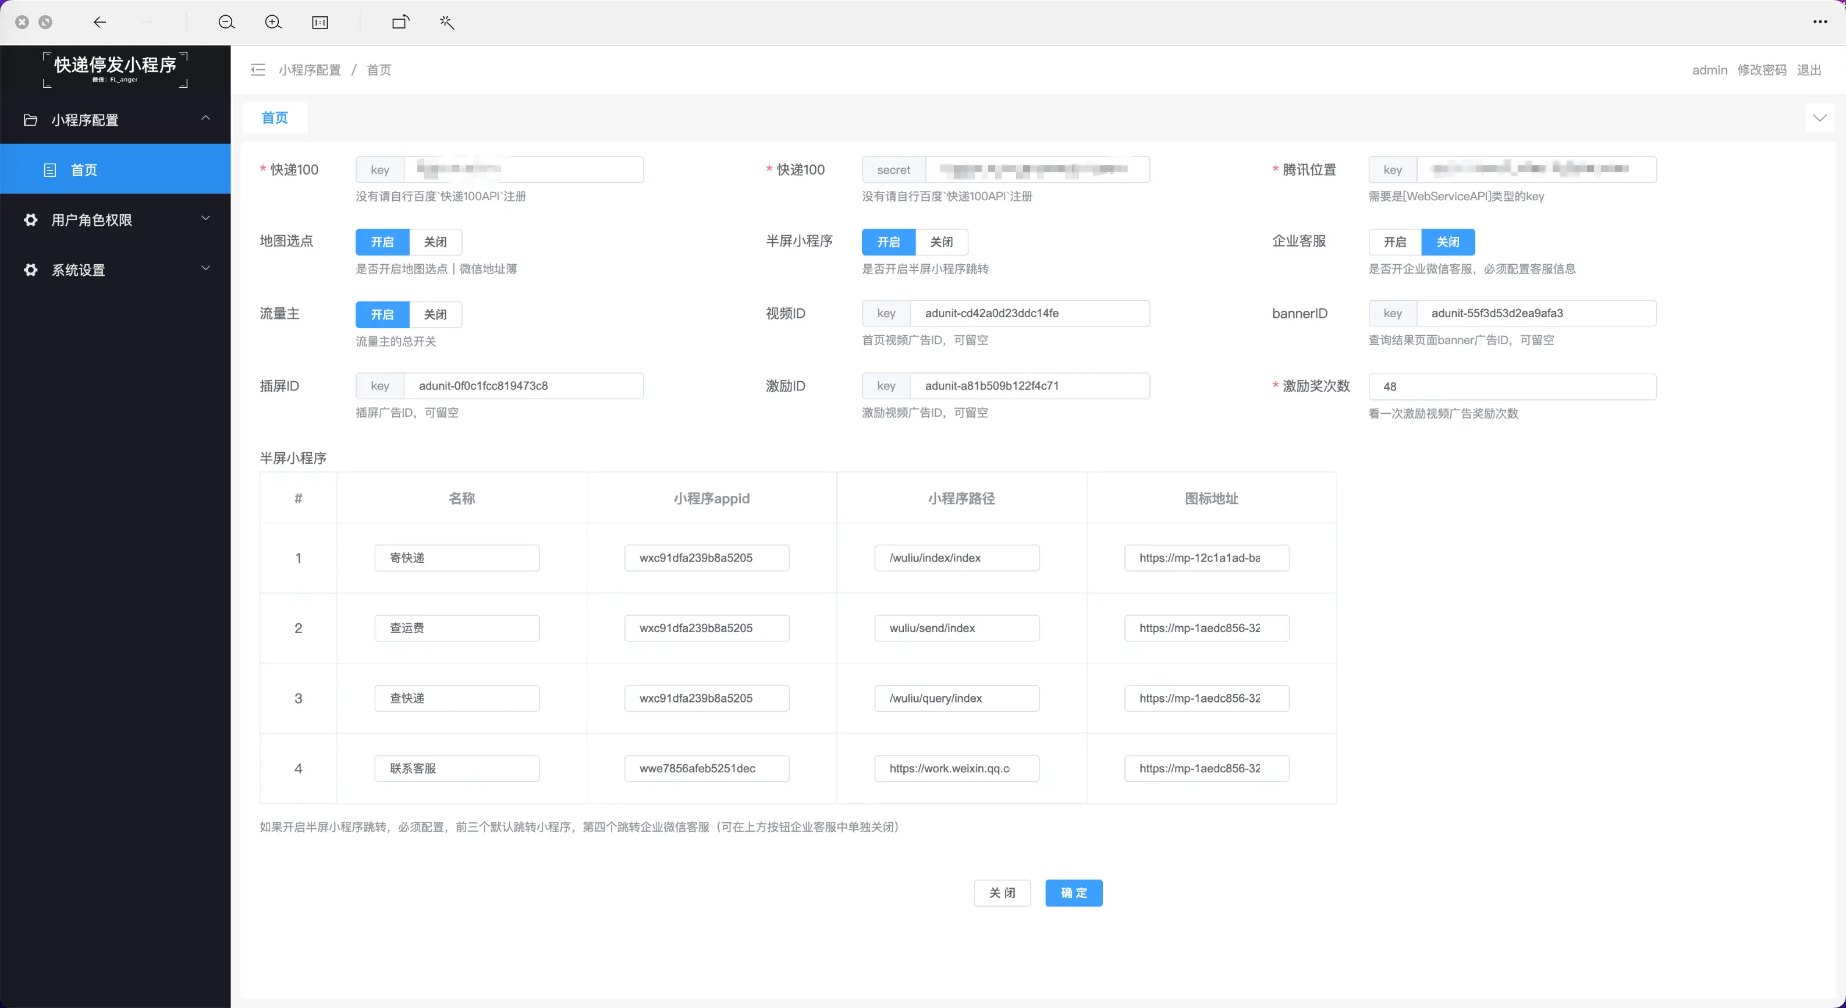Click 退出 to log out
The width and height of the screenshot is (1846, 1008).
click(1809, 69)
